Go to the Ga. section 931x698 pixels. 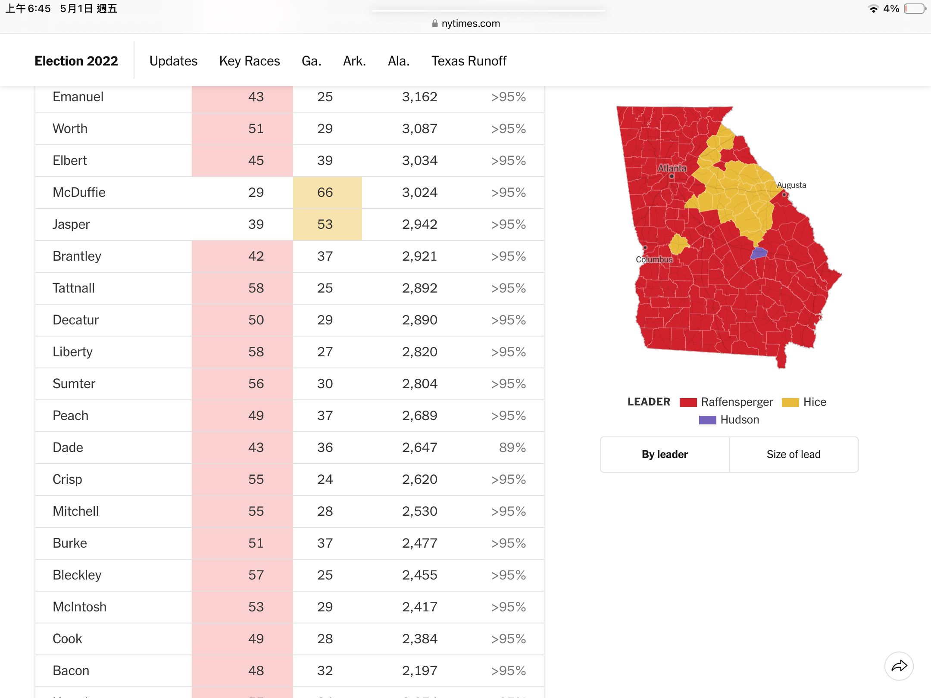point(312,61)
